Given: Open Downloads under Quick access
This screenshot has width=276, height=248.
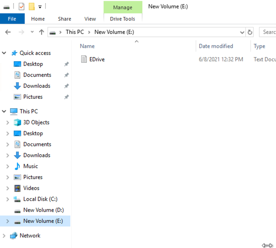Looking at the screenshot, I should click(37, 86).
